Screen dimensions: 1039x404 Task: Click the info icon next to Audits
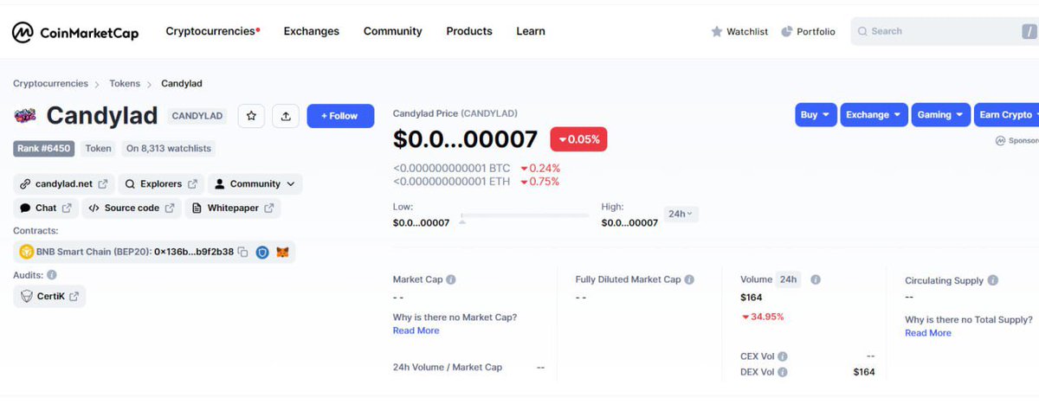(52, 275)
